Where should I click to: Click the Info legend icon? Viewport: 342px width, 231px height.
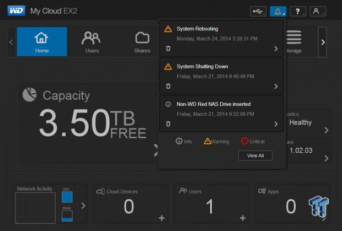click(x=179, y=141)
